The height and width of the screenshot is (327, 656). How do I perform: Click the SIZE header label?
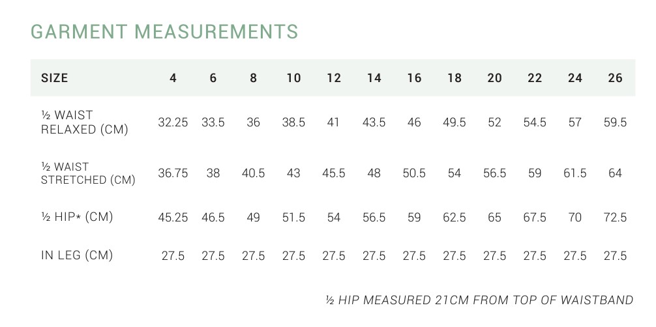tap(55, 78)
